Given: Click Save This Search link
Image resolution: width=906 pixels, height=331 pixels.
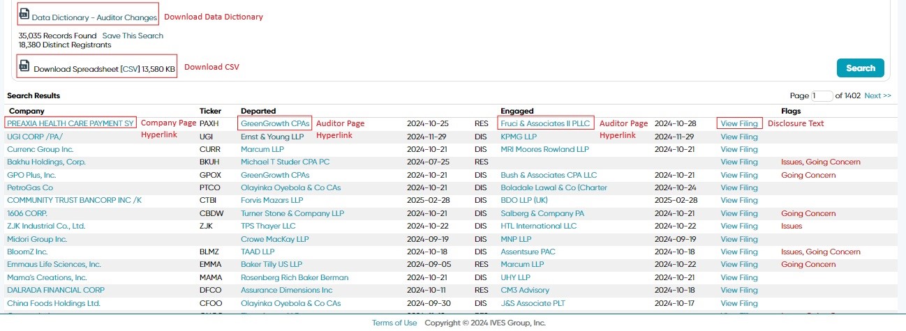Looking at the screenshot, I should coord(133,36).
